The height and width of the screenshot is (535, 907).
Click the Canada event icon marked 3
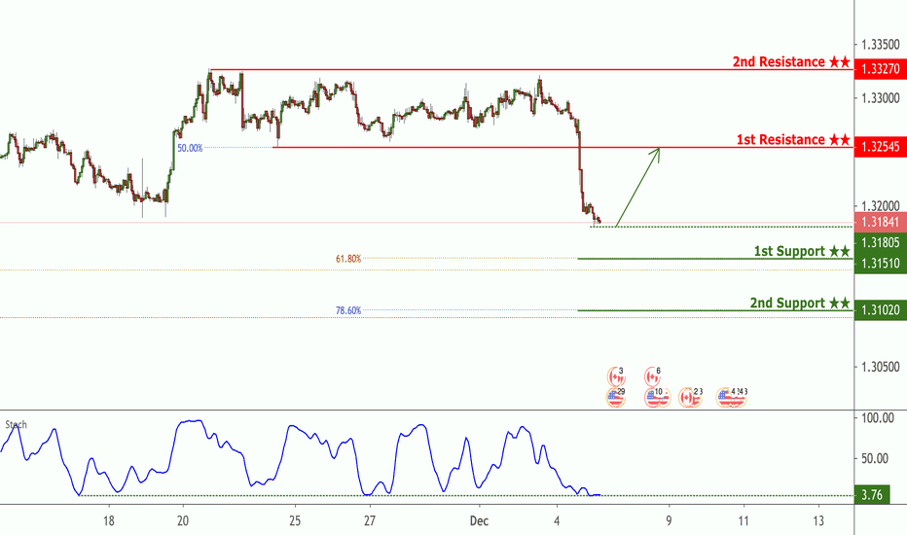pyautogui.click(x=614, y=375)
